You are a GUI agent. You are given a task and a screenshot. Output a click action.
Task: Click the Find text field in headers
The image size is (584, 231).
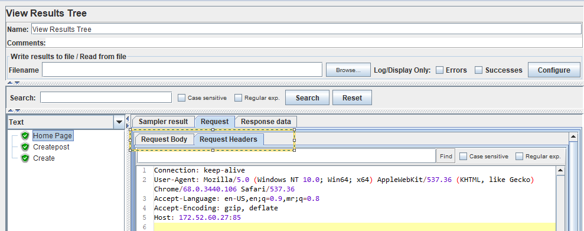(286, 157)
